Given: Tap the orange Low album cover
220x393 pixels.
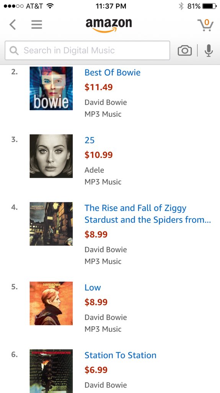Looking at the screenshot, I should coord(51,303).
